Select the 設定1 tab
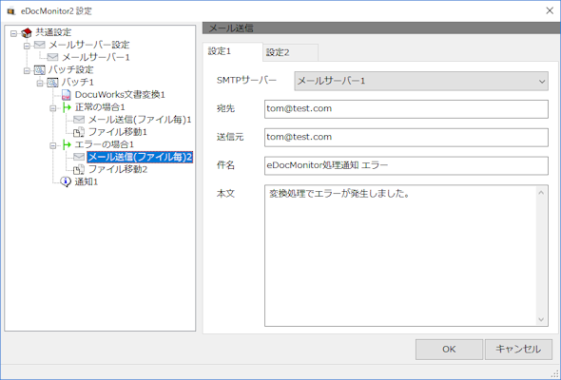561x380 pixels. tap(233, 51)
